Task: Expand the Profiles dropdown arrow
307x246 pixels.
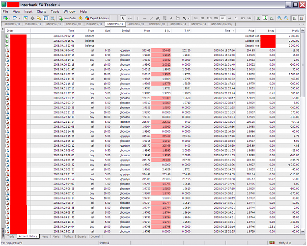Action: pyautogui.click(x=19, y=18)
